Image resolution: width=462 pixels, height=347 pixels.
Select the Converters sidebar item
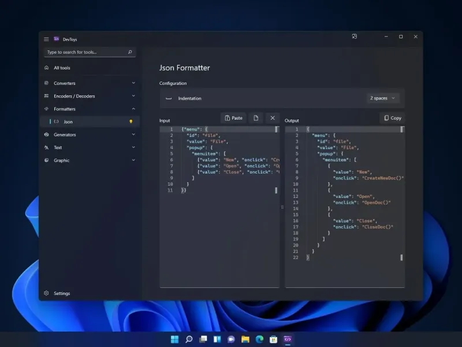(x=90, y=83)
